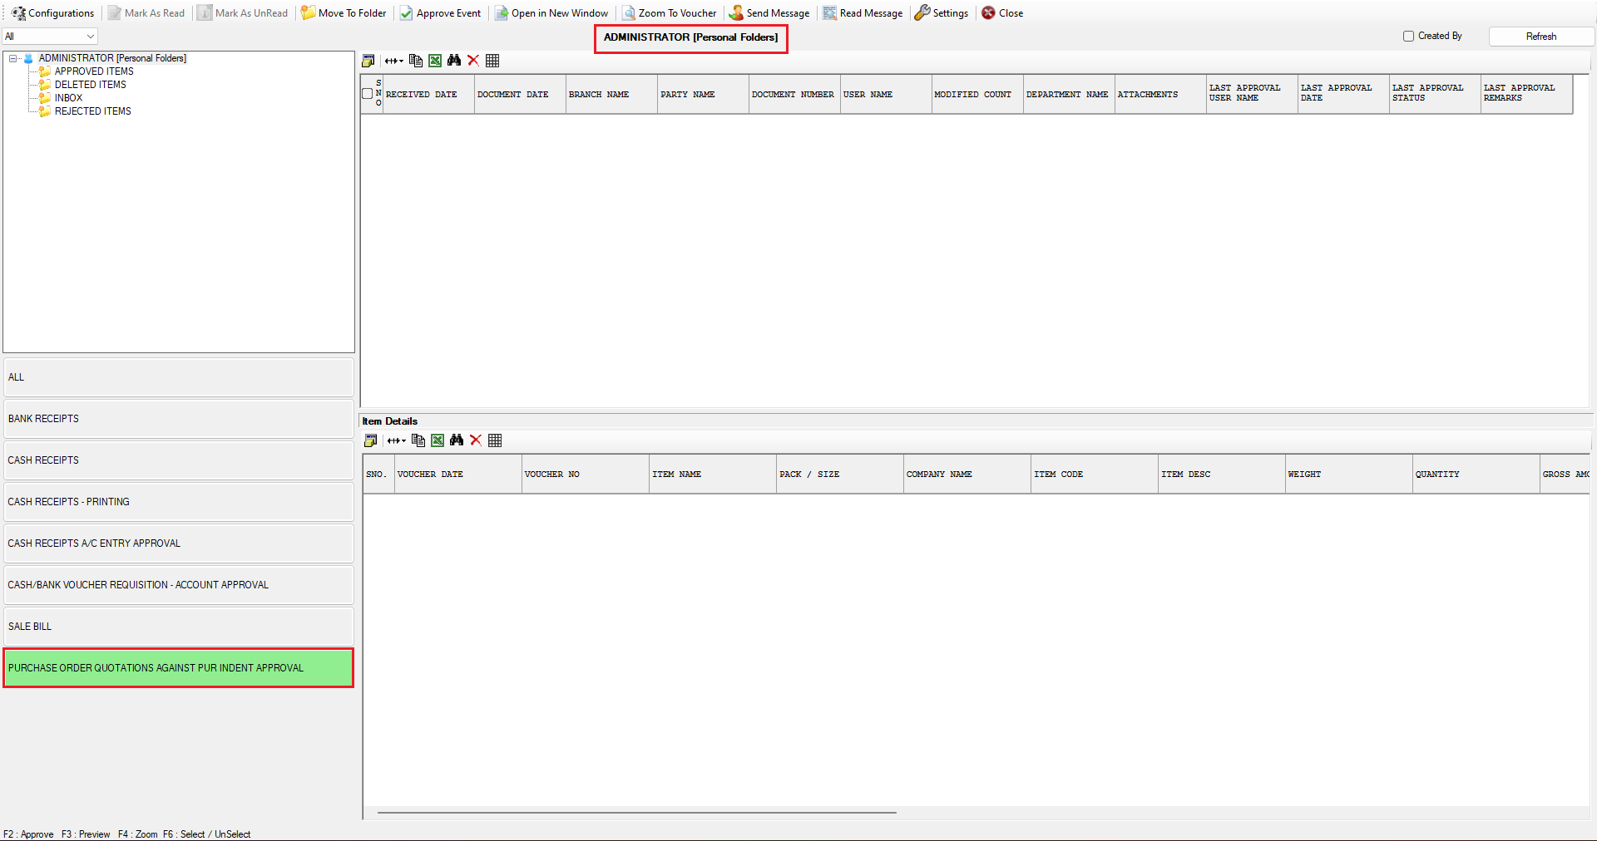Click red X delete icon in top grid toolbar
Viewport: 1597px width, 841px height.
click(473, 61)
